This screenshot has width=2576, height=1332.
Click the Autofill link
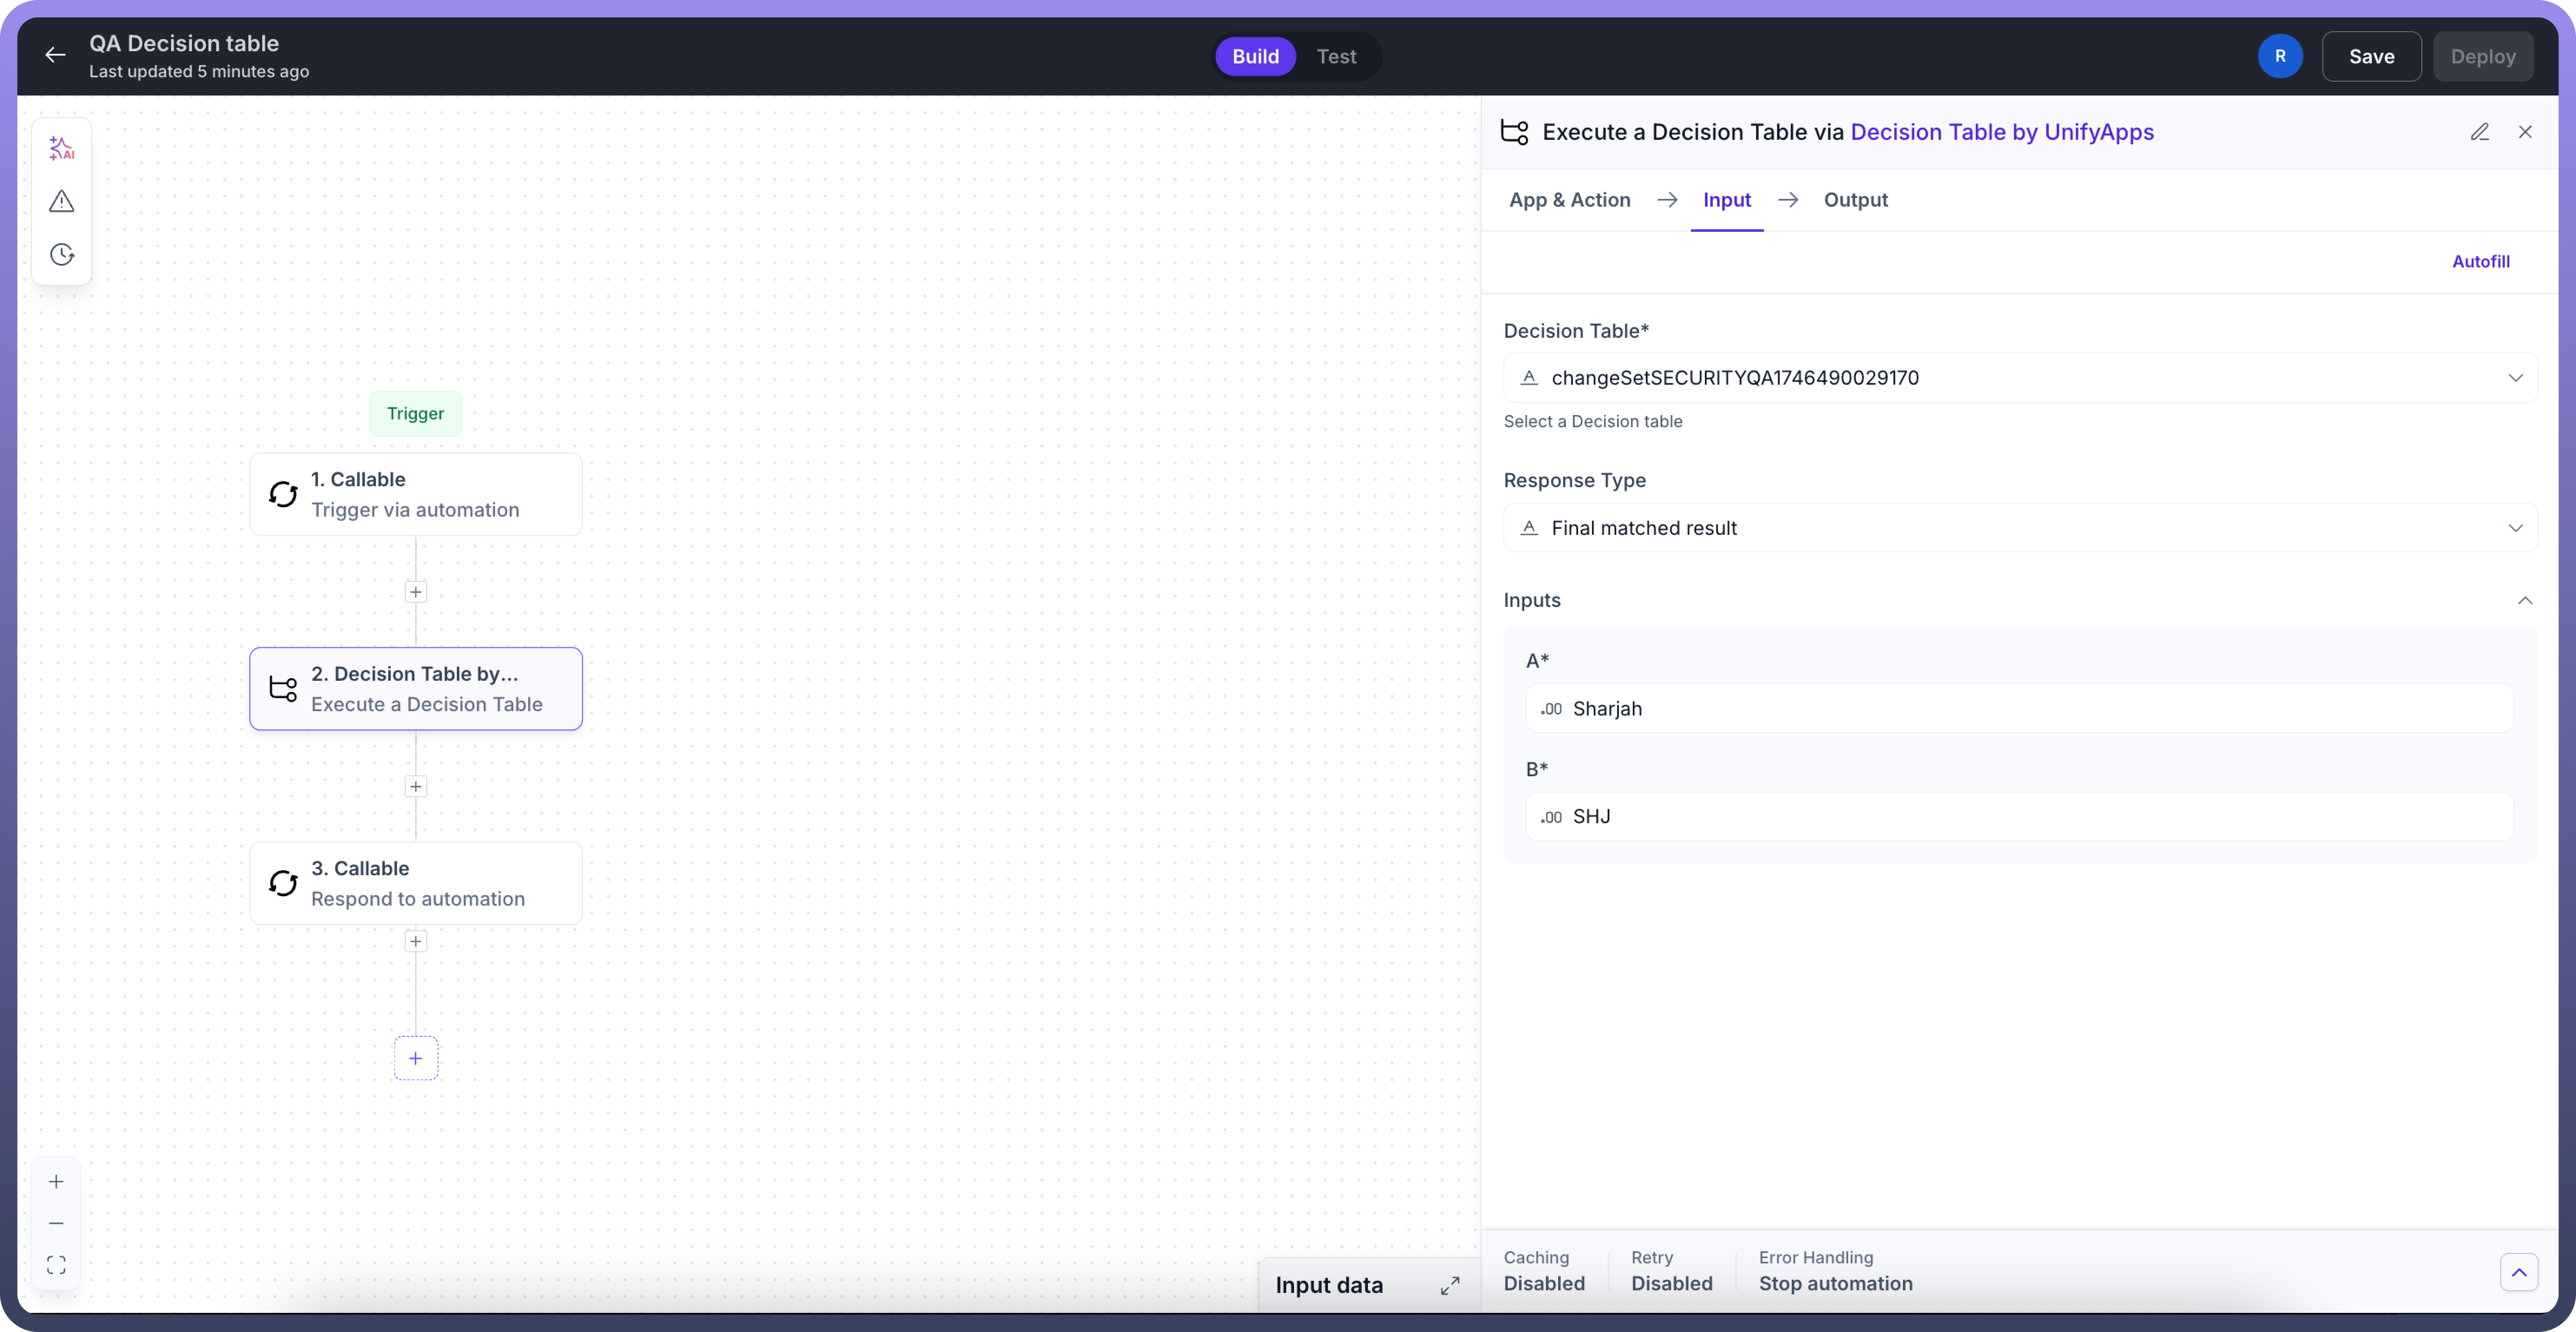[x=2480, y=261]
